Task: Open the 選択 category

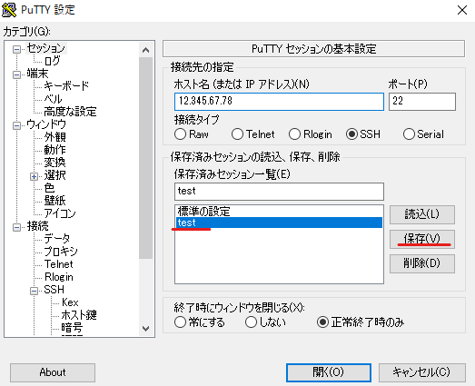Action: click(x=54, y=175)
